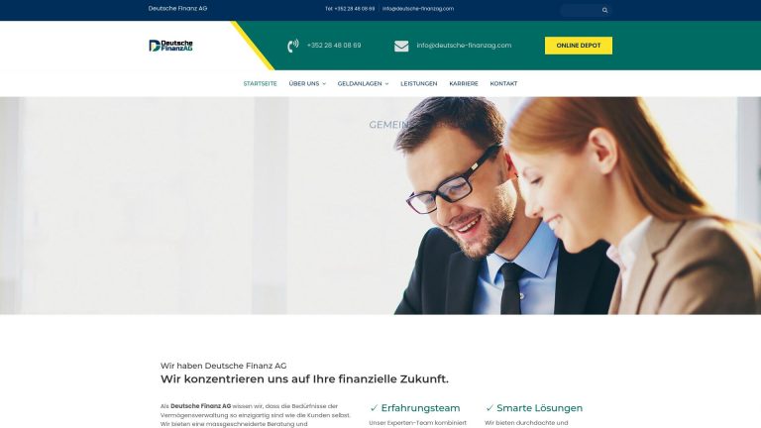The image size is (761, 428).
Task: Click the envelope mail icon
Action: pyautogui.click(x=401, y=47)
